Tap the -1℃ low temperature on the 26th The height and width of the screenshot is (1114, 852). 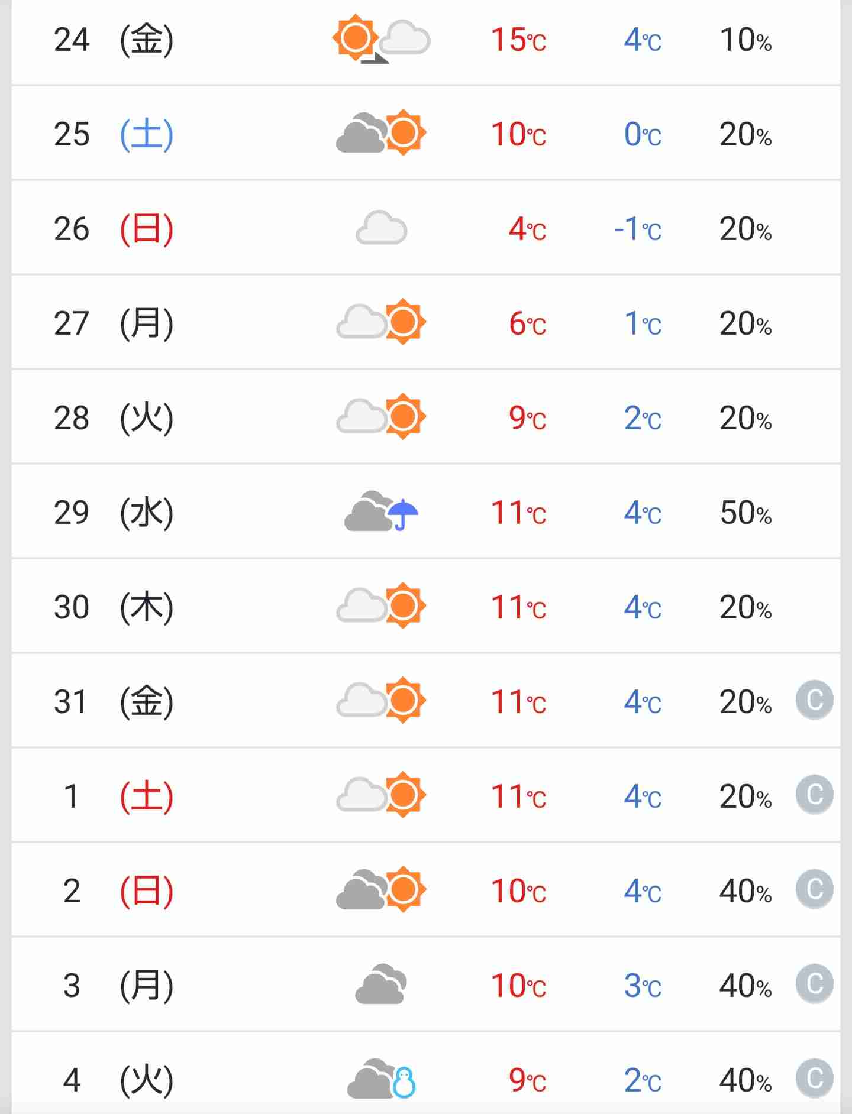(x=638, y=229)
